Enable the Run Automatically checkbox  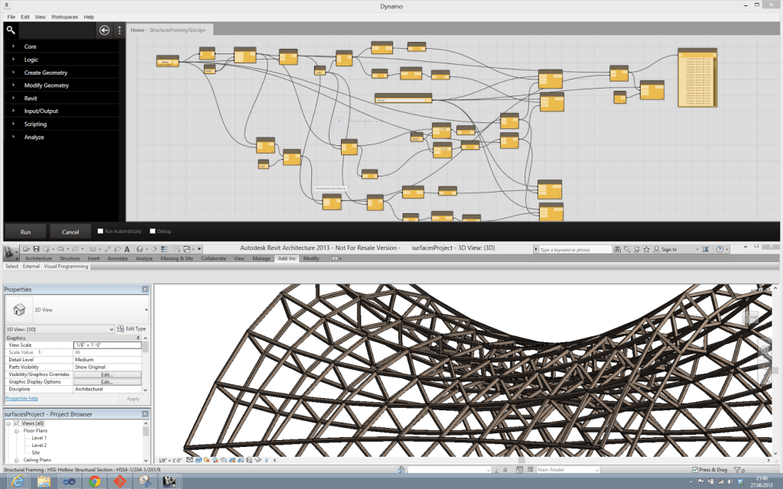(x=100, y=231)
